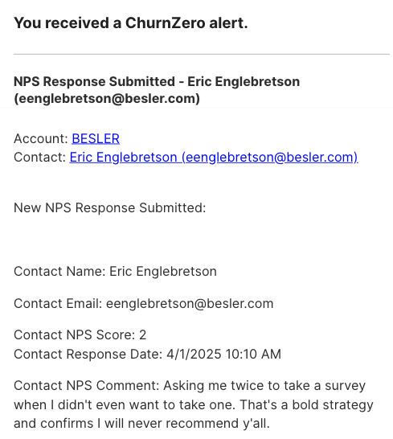Click the date value 4/1/2025 10:10 AM
Screen dimensions: 393x439
(x=224, y=354)
